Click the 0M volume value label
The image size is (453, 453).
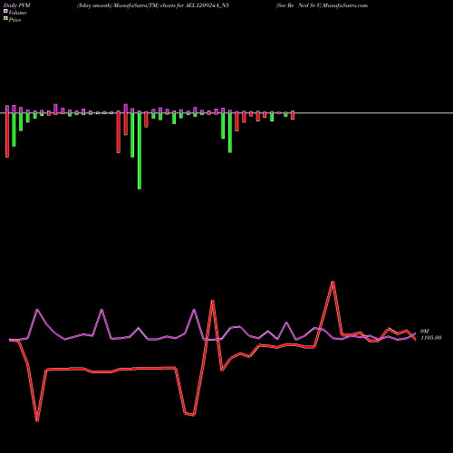pos(424,332)
